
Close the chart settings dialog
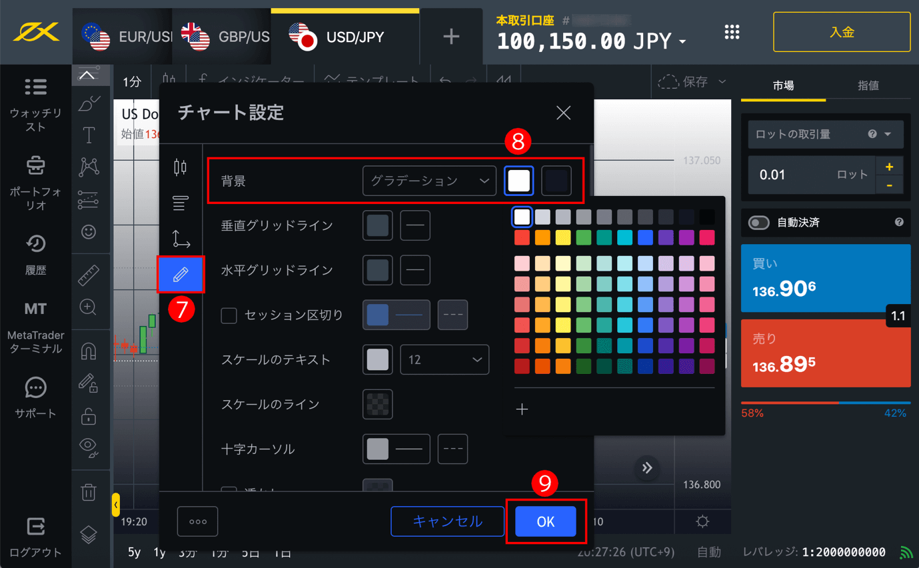coord(564,113)
